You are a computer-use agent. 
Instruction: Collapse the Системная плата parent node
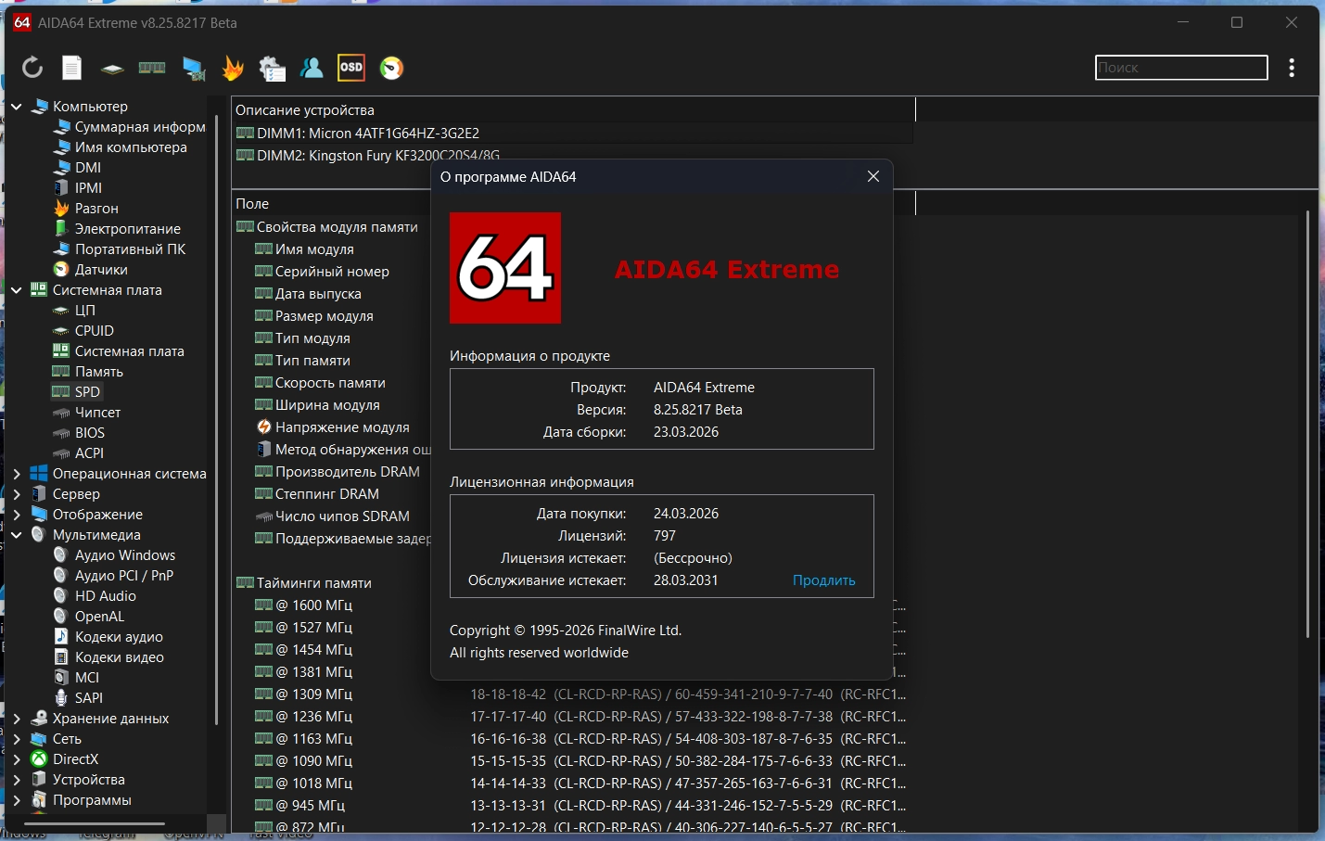click(16, 290)
